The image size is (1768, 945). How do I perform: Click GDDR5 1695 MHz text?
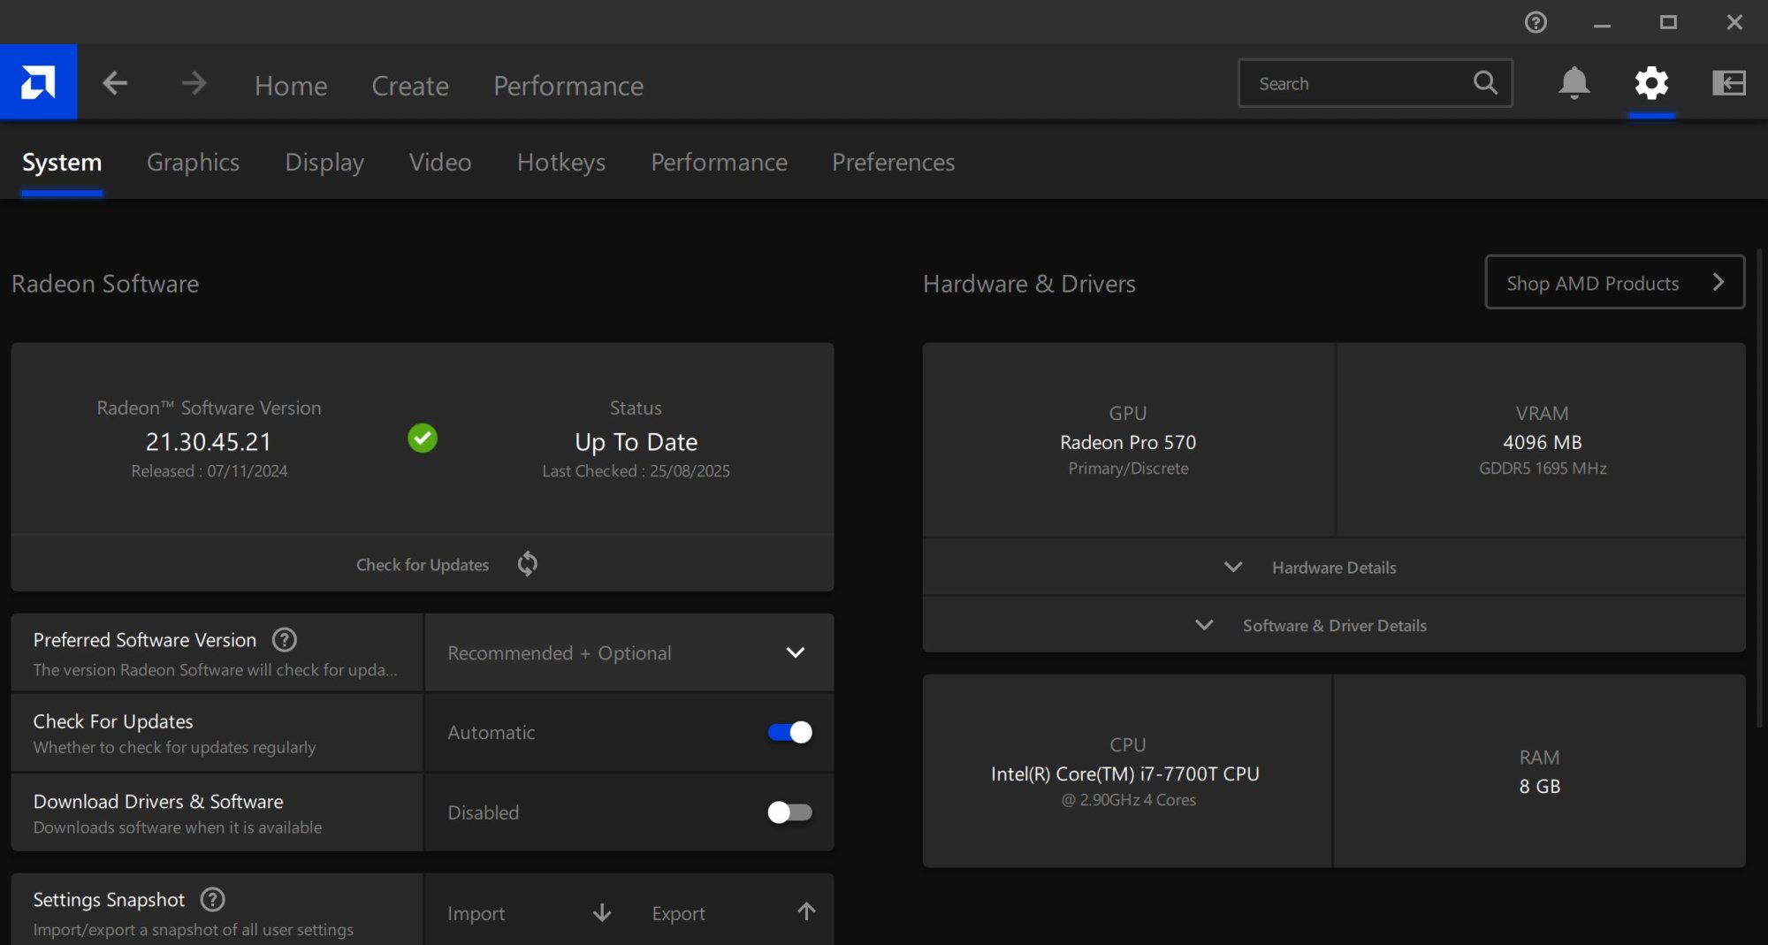pyautogui.click(x=1543, y=469)
